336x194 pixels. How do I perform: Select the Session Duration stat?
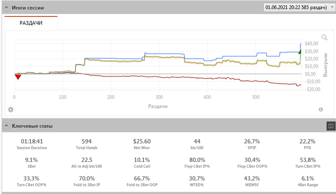click(32, 144)
